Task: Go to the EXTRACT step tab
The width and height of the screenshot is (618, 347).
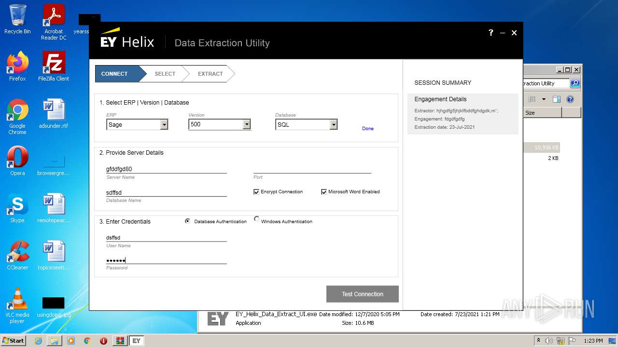Action: click(210, 74)
